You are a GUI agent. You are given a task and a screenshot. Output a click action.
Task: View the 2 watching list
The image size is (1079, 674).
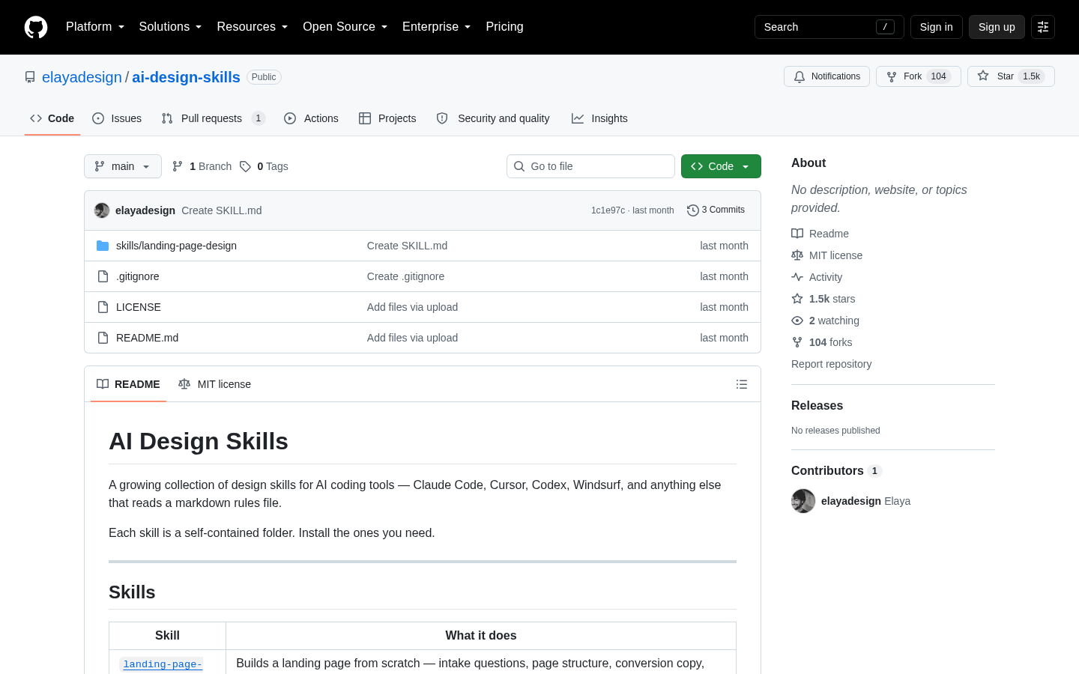click(825, 321)
